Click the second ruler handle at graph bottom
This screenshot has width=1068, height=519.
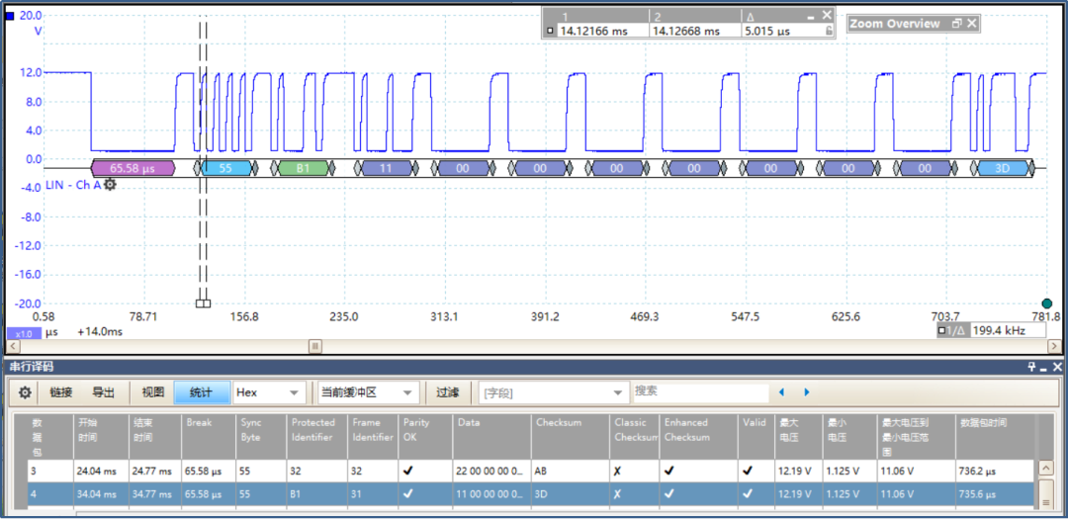tap(207, 303)
